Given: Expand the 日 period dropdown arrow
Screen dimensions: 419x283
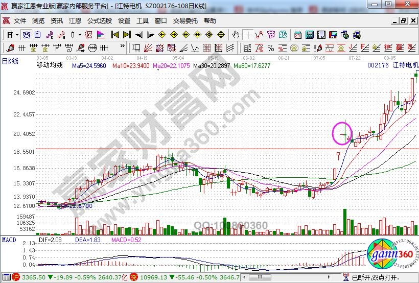Looking at the screenshot, I should [17, 35].
